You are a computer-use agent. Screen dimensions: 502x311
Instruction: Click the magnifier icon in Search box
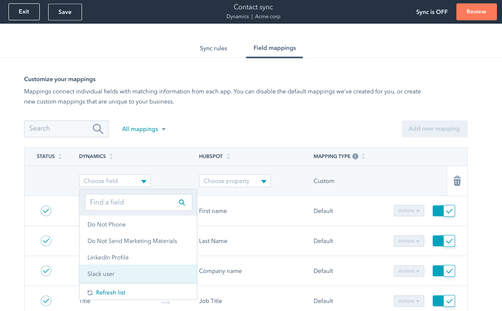tap(98, 129)
